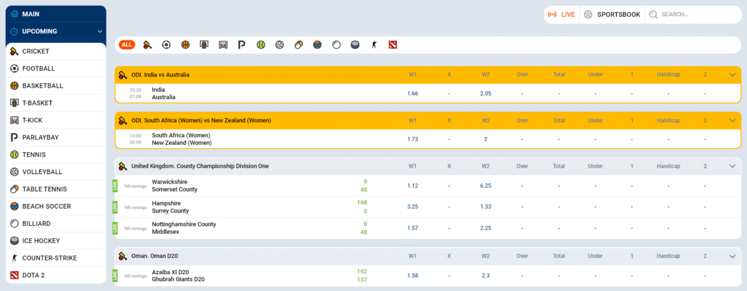Select VOLLEYBALL in the sidebar
The width and height of the screenshot is (747, 291).
coord(56,172)
